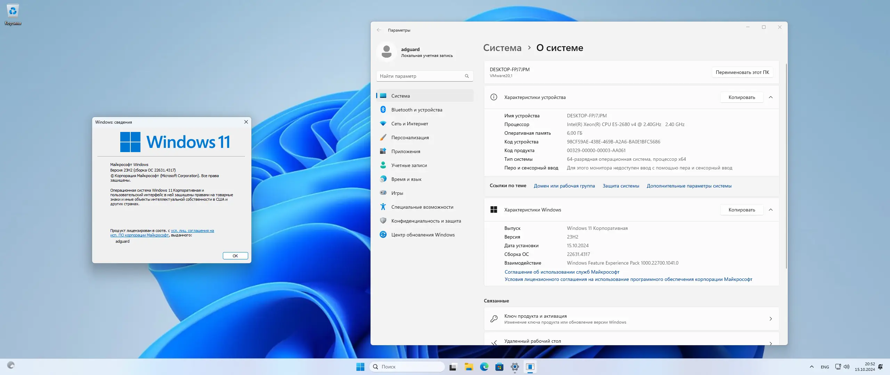Collapse Характеристики Windows section
This screenshot has height=375, width=890.
point(771,210)
